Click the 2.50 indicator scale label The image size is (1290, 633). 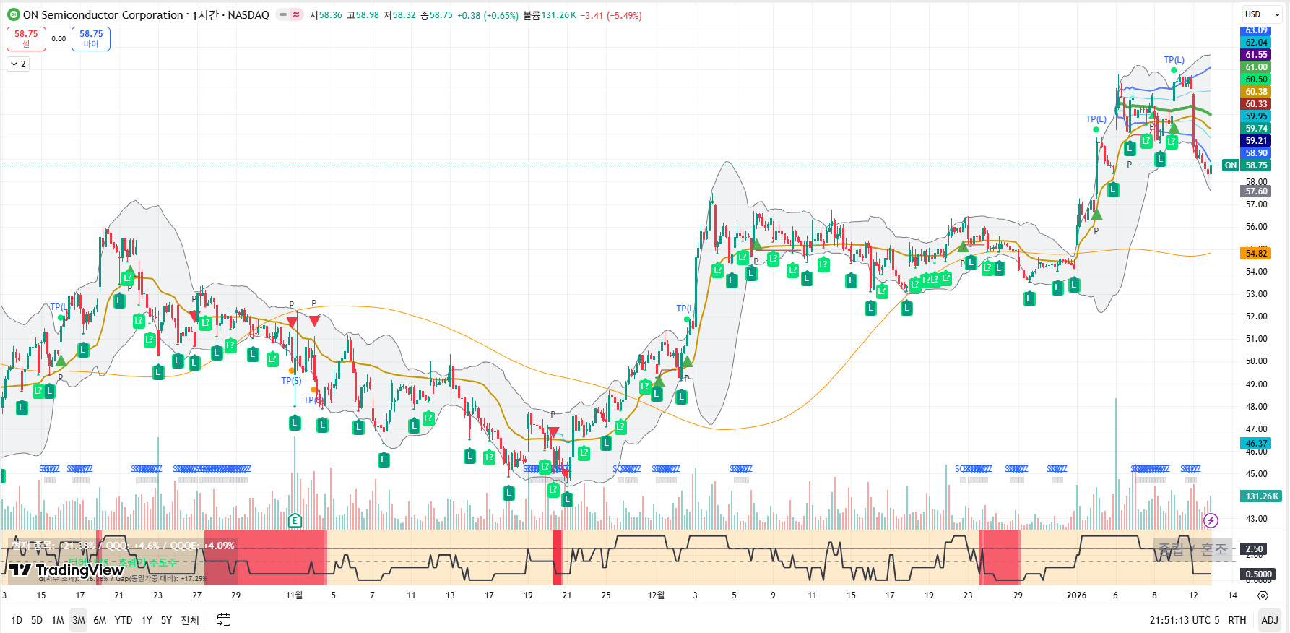(1255, 549)
